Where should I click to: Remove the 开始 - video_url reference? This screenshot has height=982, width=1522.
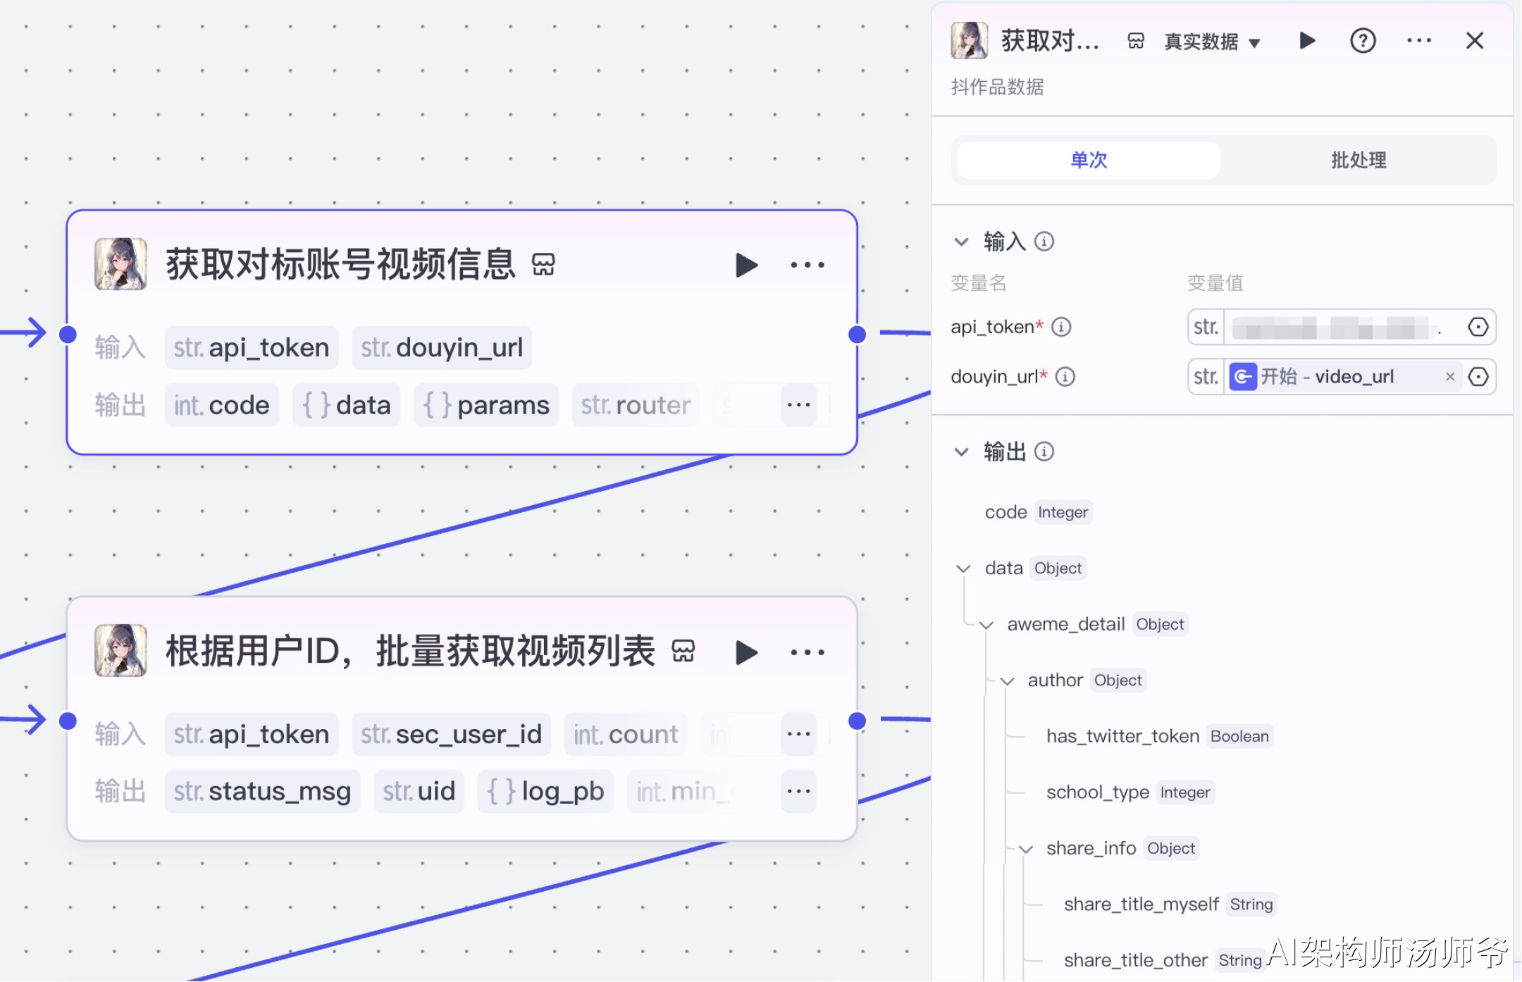point(1449,377)
